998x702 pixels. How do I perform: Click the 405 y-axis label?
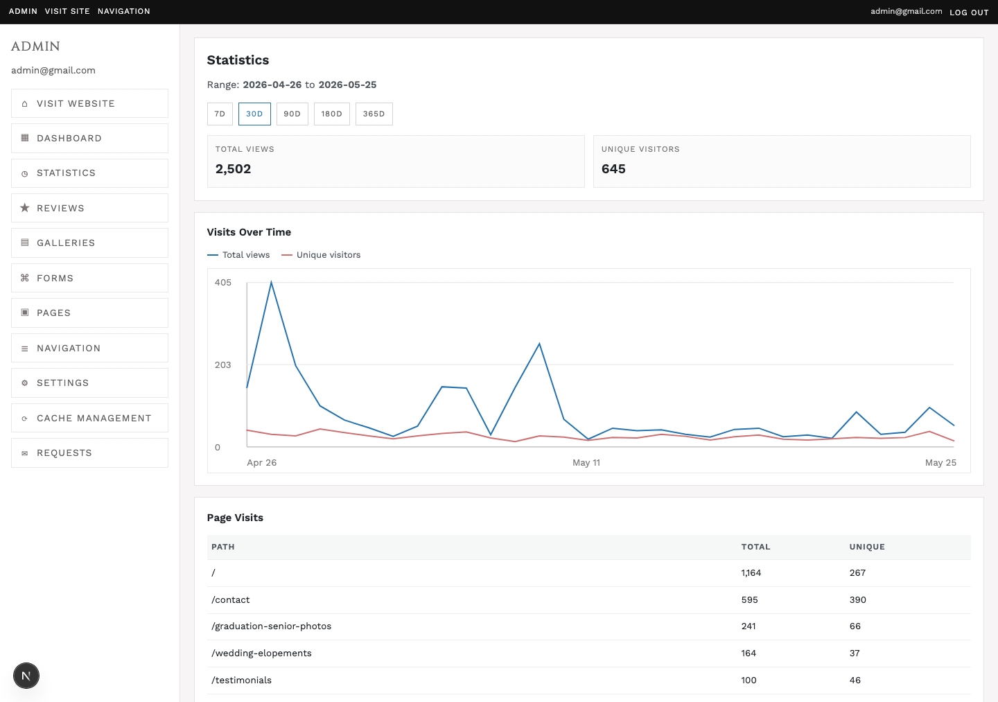tap(223, 283)
